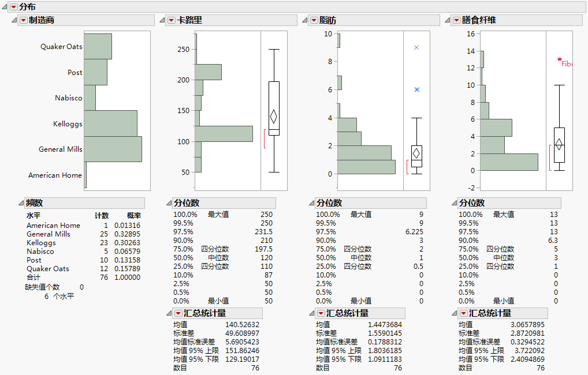
Task: Select the Nabisco histogram bar
Action: (x=90, y=97)
